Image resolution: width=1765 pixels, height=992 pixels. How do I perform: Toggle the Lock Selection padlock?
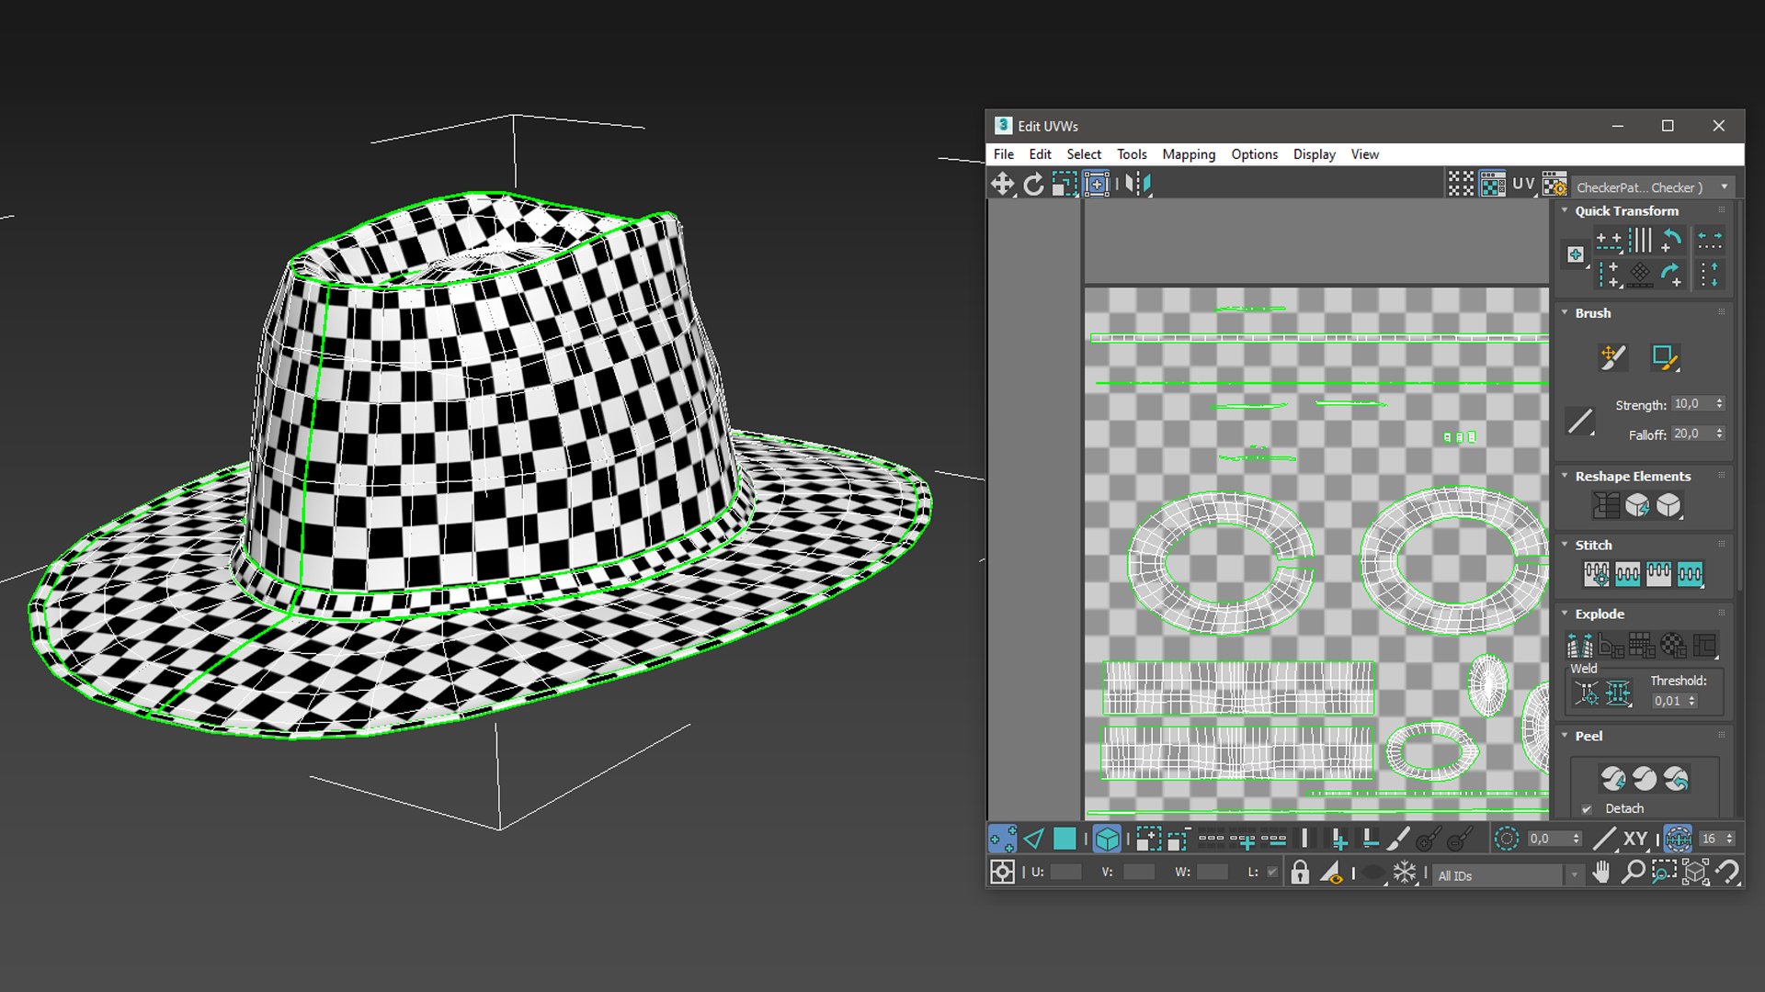point(1300,872)
